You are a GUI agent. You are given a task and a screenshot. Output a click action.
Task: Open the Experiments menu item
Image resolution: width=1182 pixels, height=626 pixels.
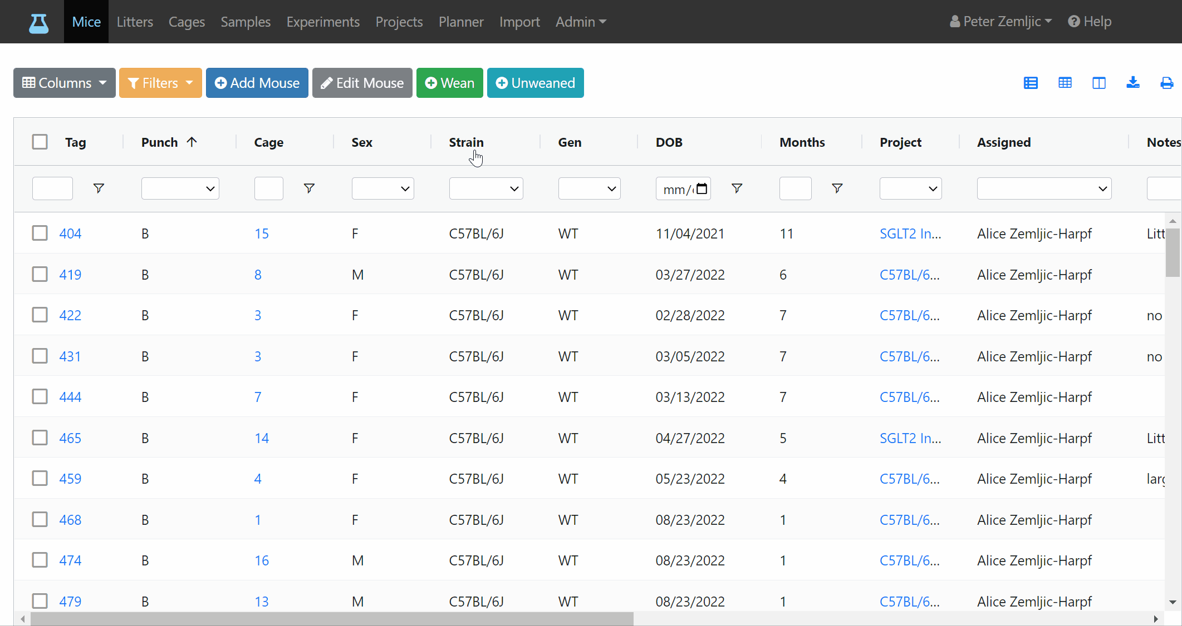(323, 22)
